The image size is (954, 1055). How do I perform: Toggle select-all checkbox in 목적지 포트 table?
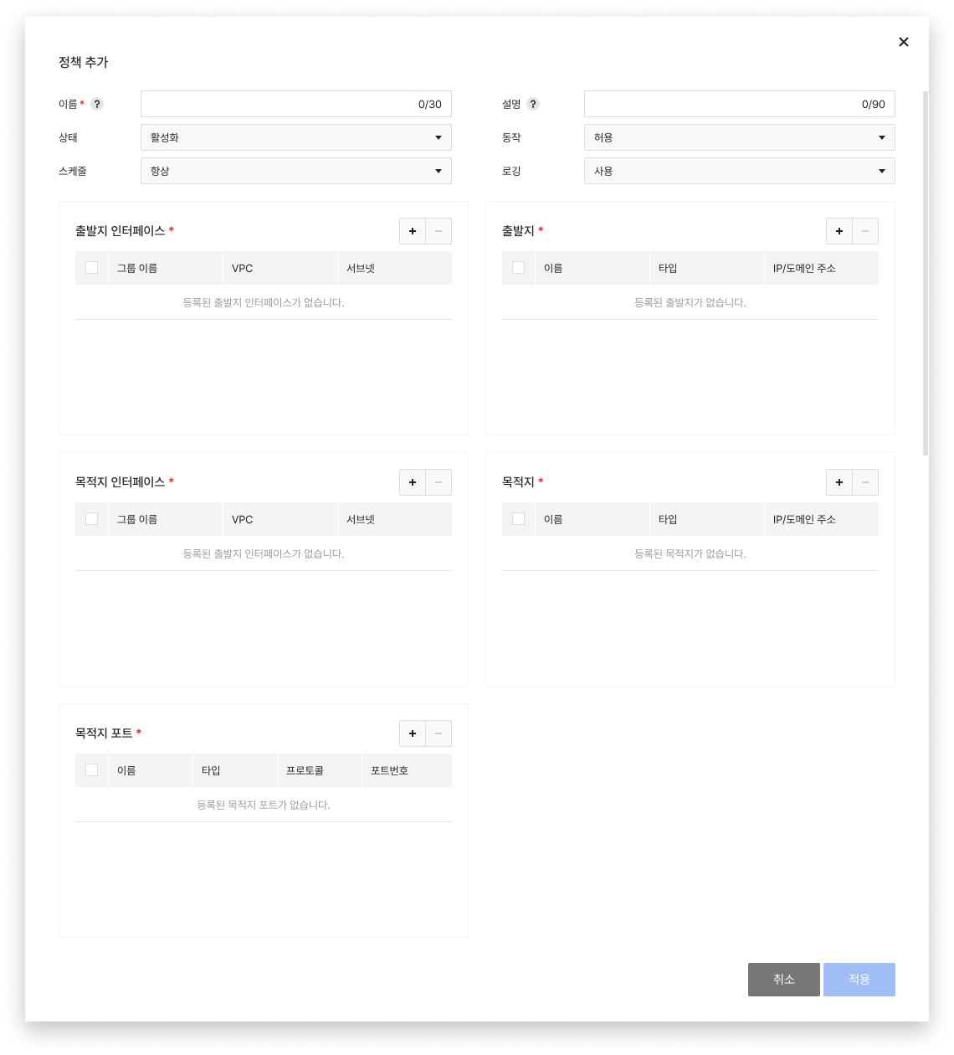pos(92,770)
